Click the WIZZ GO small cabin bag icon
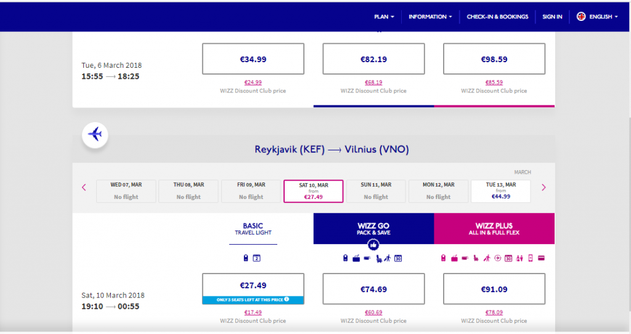Viewport: 631px width, 334px height. coord(345,258)
